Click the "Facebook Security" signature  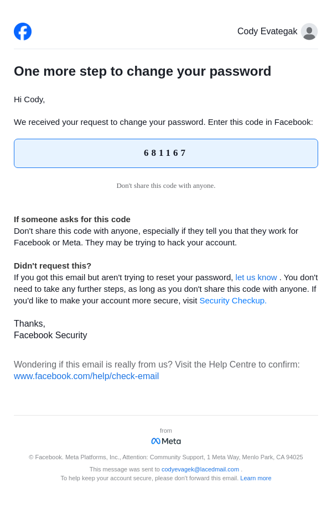50,335
